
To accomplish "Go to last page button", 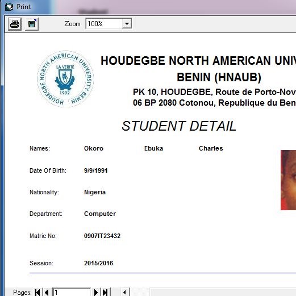I will click(105, 292).
